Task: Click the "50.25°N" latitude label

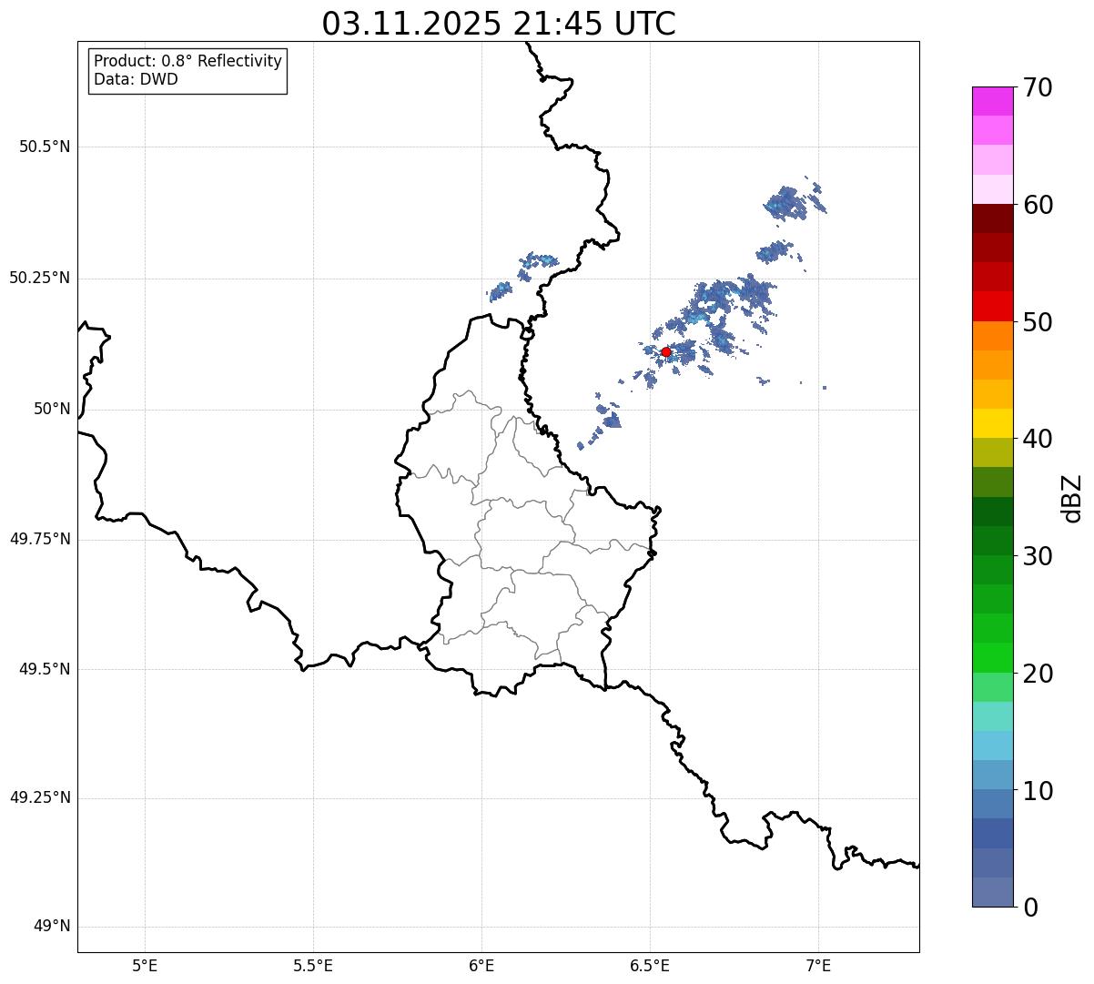Action: (40, 278)
